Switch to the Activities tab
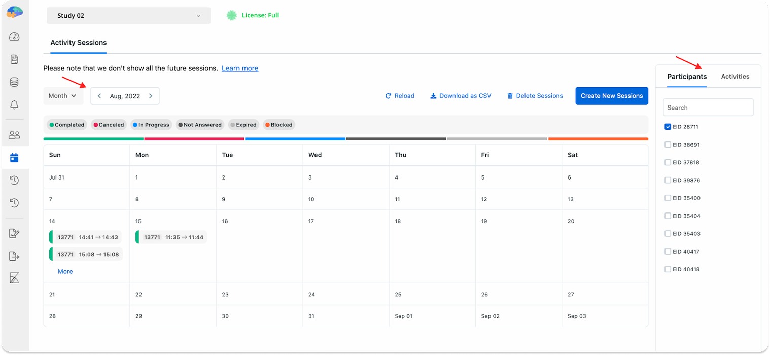Viewport: 770px width, 355px height. (x=734, y=76)
